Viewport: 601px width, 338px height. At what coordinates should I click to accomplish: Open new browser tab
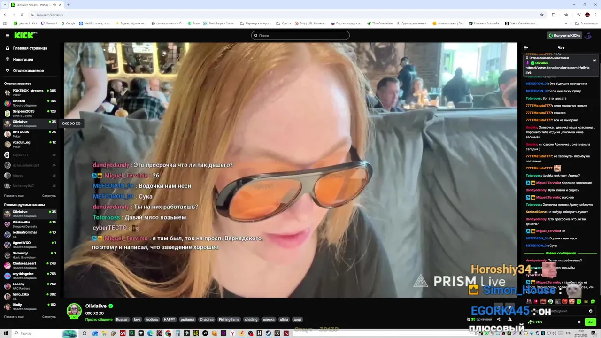[x=69, y=5]
